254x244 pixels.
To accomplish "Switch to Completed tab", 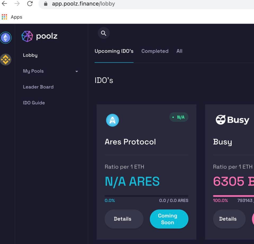I will point(155,51).
